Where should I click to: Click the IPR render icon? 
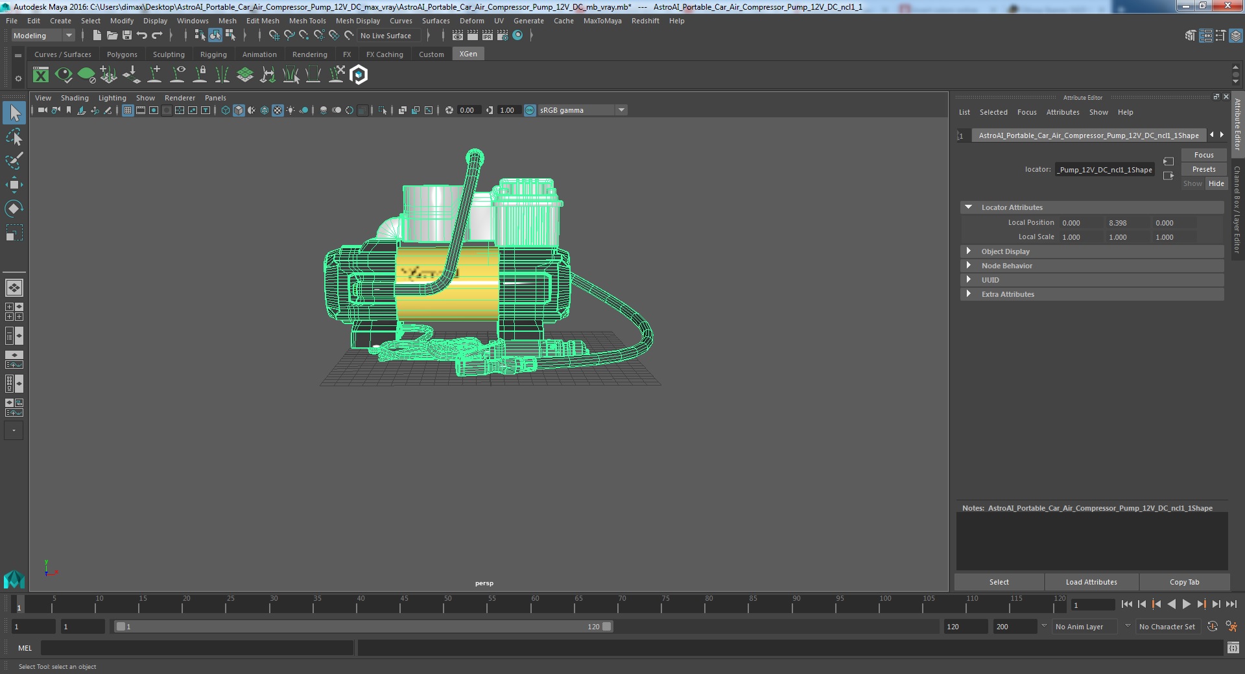tap(488, 36)
